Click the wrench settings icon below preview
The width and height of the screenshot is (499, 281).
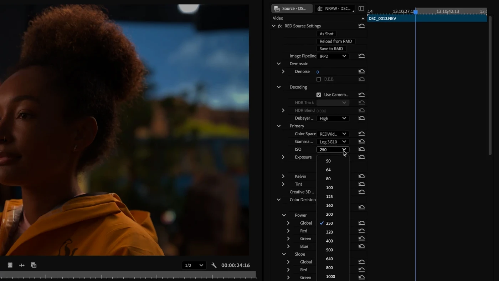click(214, 265)
